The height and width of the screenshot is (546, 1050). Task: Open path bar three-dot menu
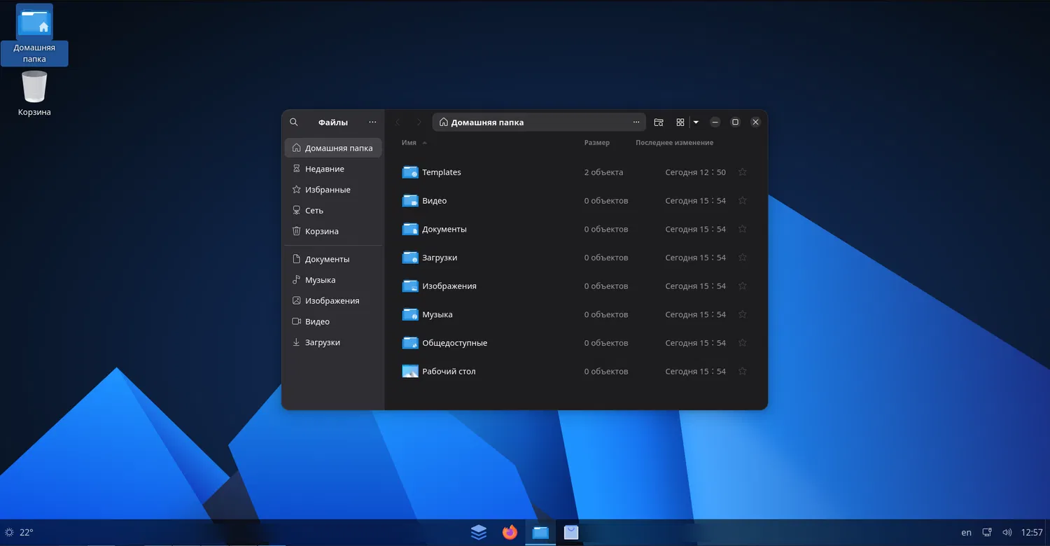tap(636, 122)
